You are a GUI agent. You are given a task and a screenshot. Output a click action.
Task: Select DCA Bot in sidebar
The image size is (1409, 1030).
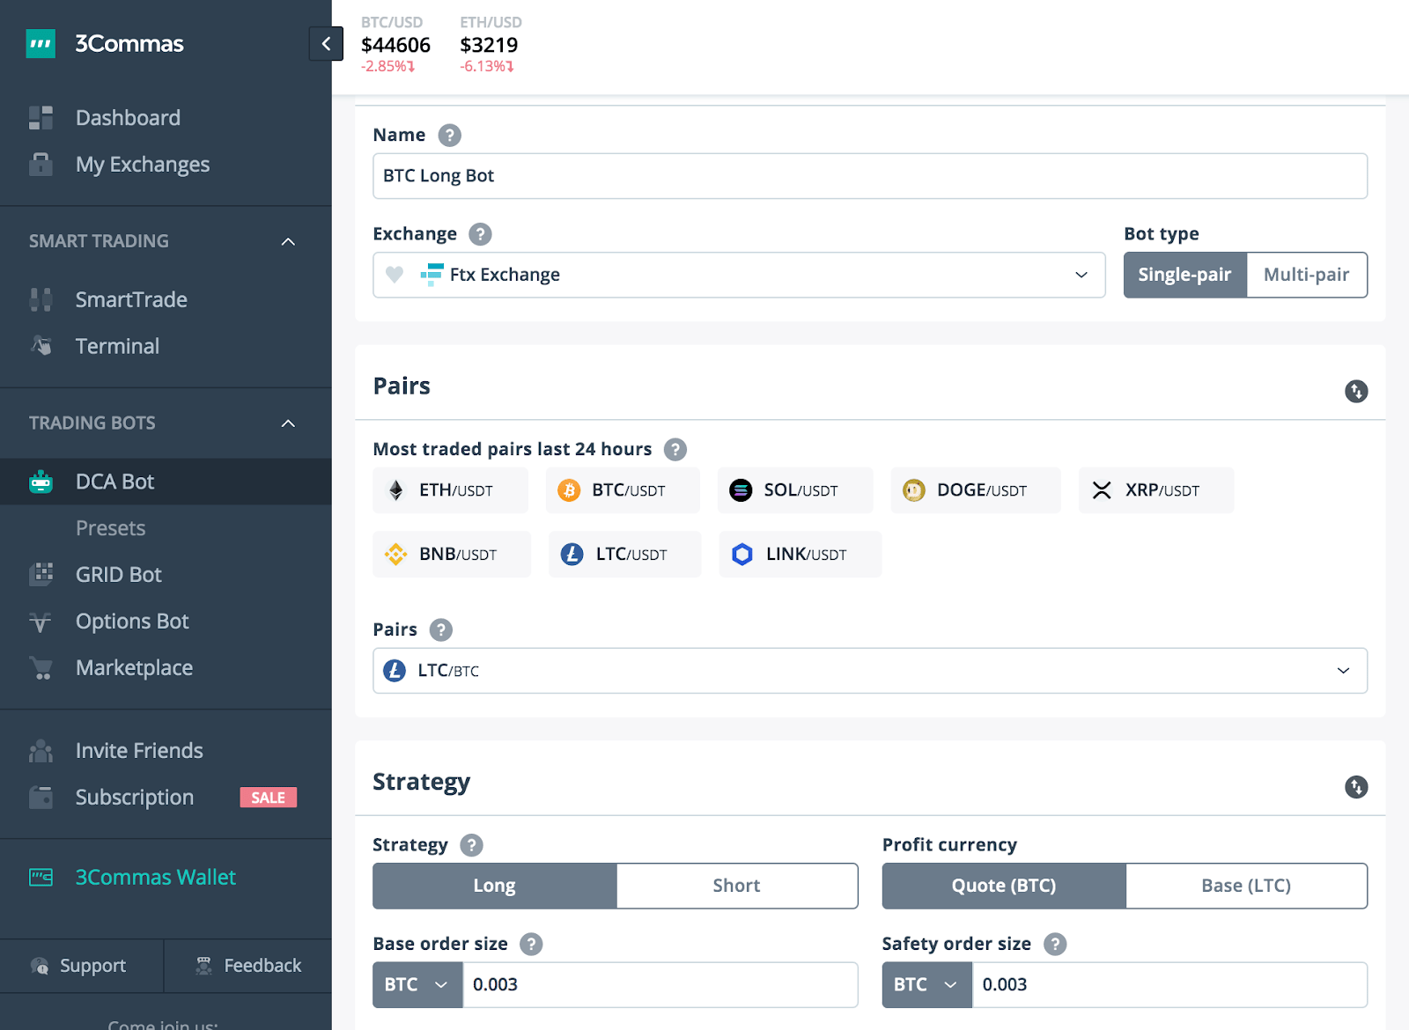(x=166, y=482)
